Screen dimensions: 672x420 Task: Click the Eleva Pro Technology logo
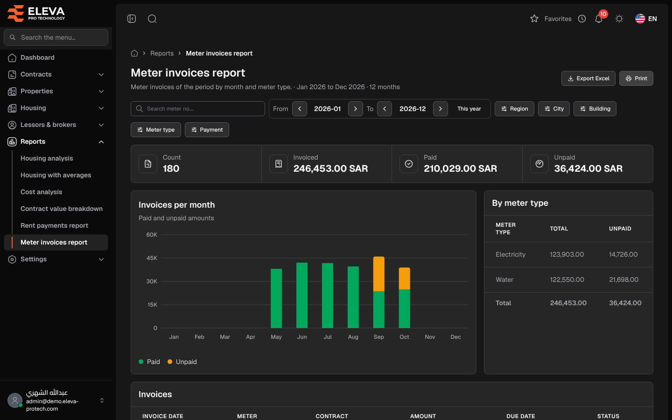pos(36,13)
